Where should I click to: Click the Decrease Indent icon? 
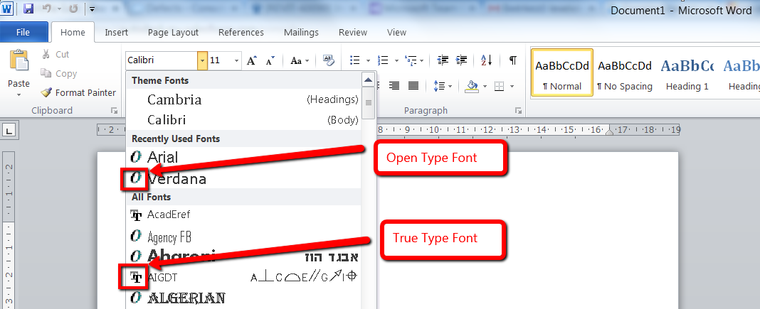[x=443, y=60]
